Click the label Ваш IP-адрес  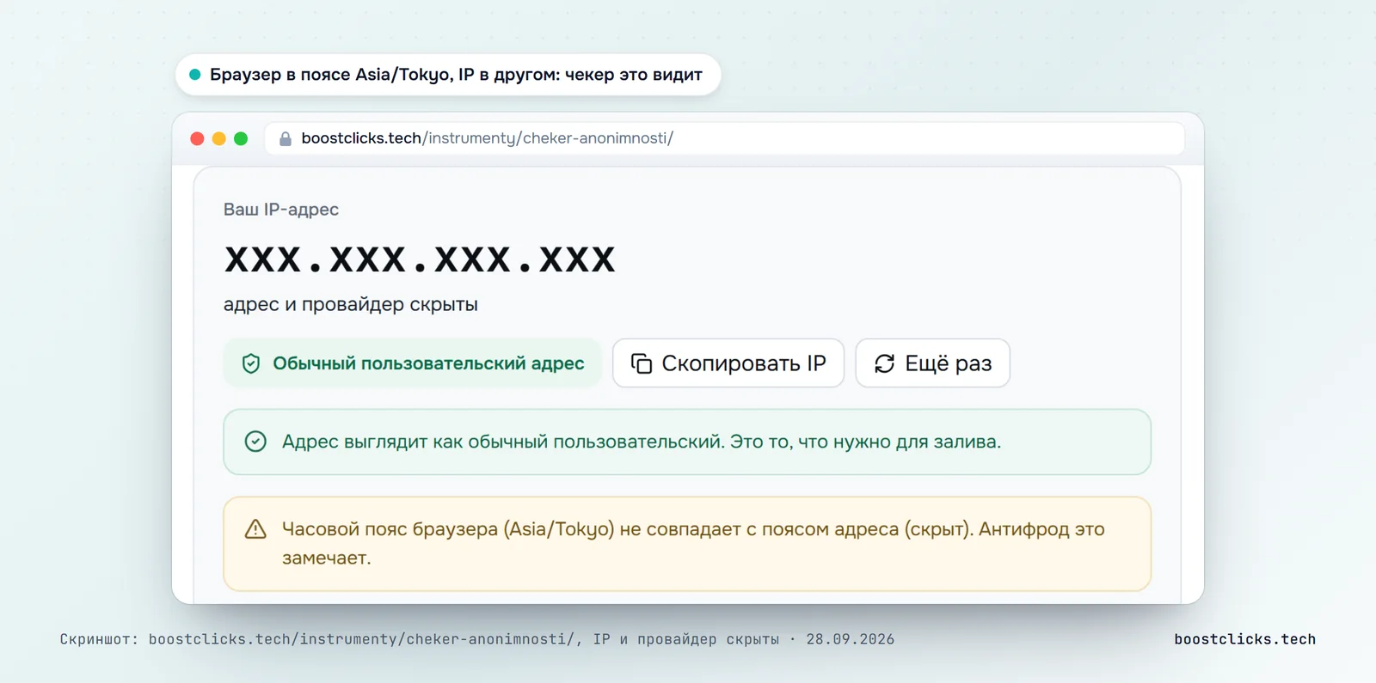tap(281, 210)
